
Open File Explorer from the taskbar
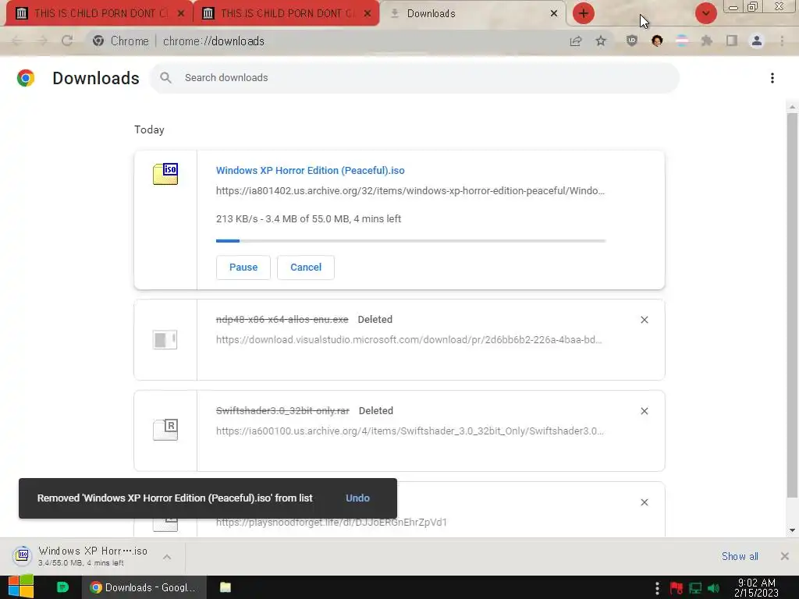pyautogui.click(x=225, y=587)
